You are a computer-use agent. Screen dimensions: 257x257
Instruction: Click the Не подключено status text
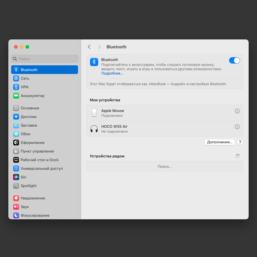point(115,132)
